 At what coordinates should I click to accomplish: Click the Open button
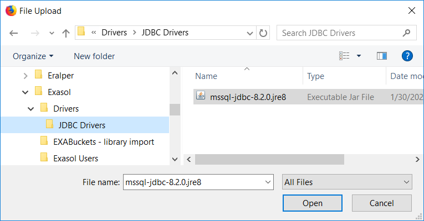313,203
